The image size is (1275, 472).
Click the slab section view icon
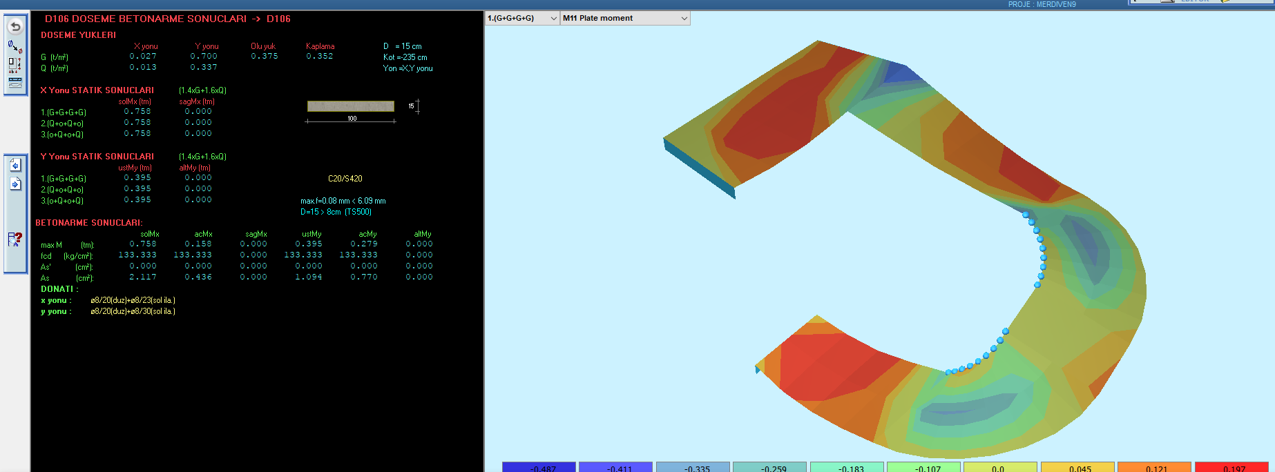(15, 83)
